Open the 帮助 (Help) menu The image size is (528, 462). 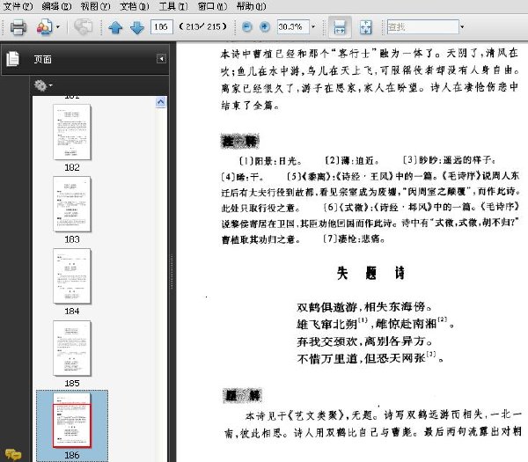point(251,6)
